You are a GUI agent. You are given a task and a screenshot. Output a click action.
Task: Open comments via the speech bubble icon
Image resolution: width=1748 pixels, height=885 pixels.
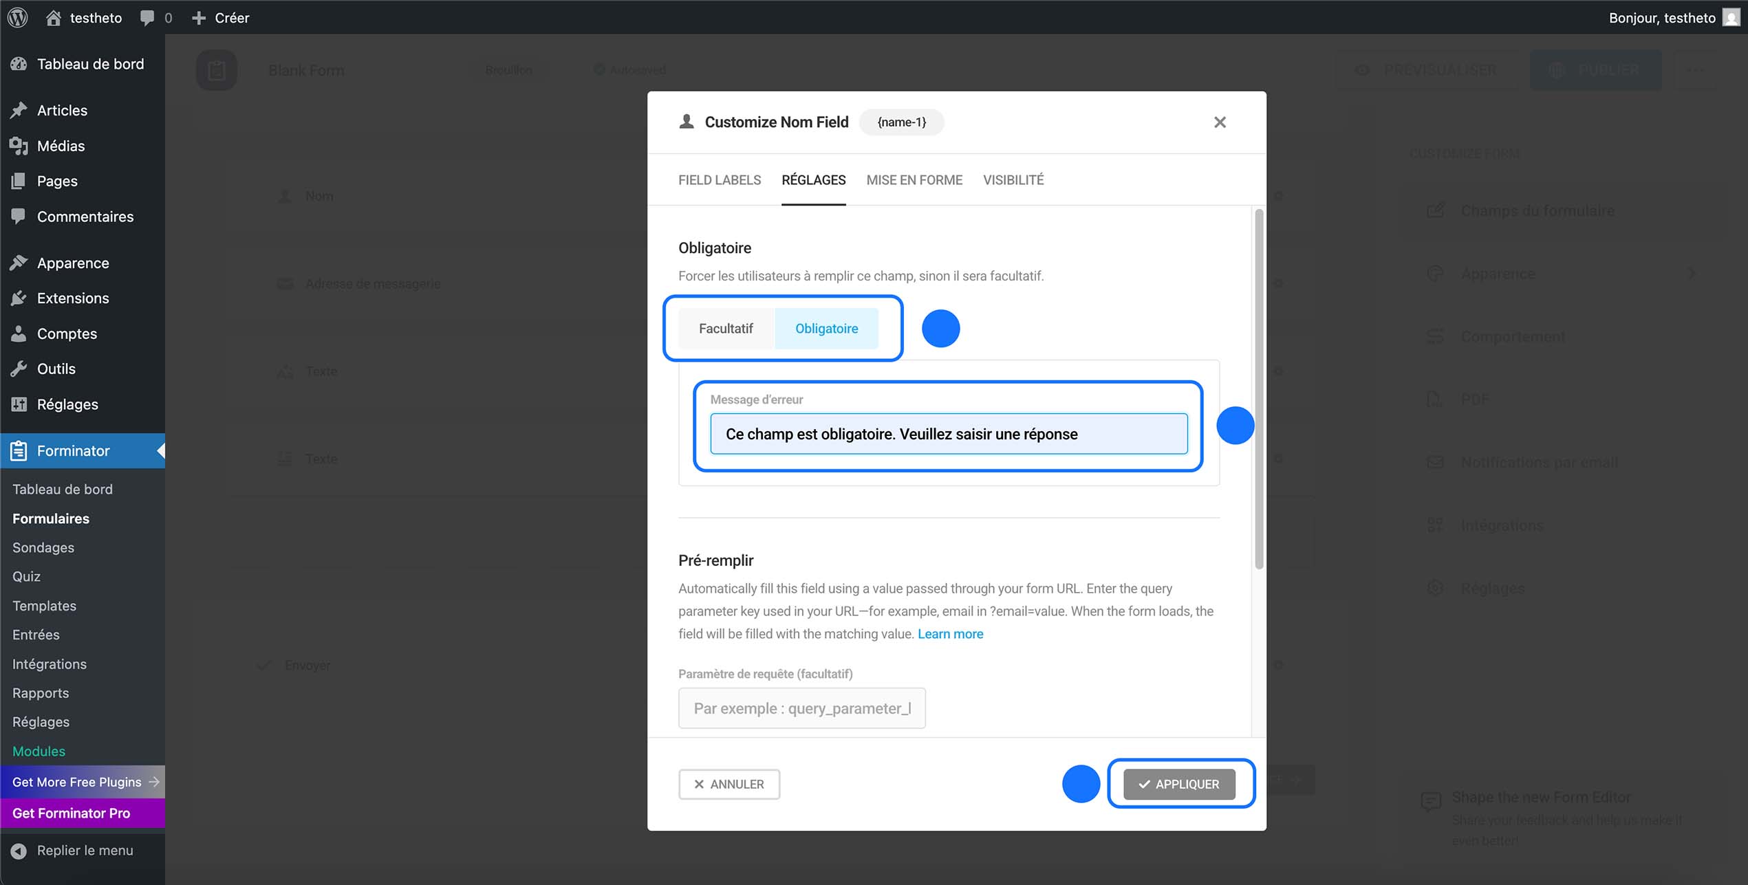click(x=147, y=17)
